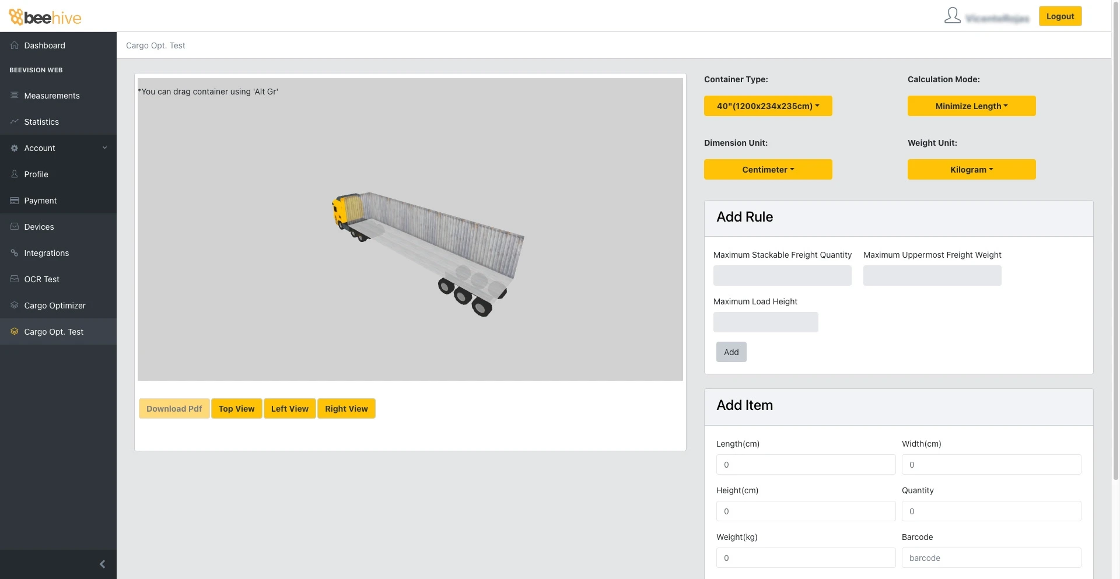The image size is (1120, 579).
Task: Click the Dashboard home icon in sidebar
Action: [15, 45]
